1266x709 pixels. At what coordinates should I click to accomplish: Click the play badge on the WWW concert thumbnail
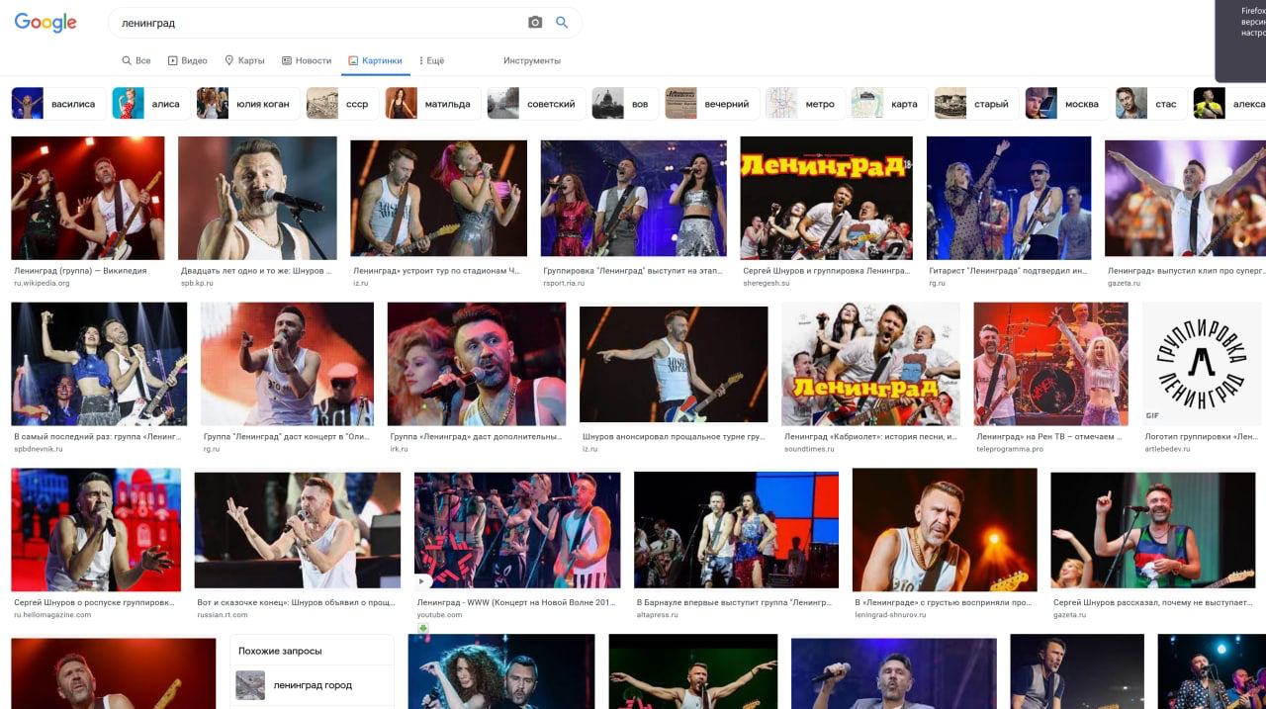[423, 581]
